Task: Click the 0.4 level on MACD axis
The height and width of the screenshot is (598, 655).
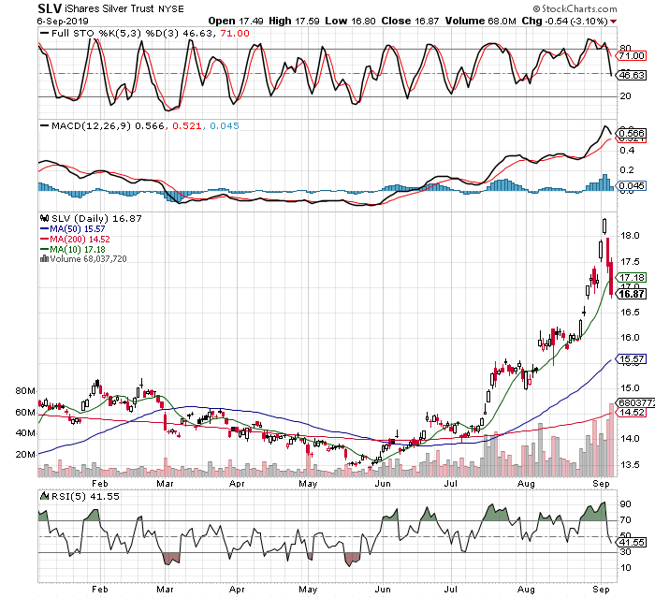Action: click(x=628, y=150)
